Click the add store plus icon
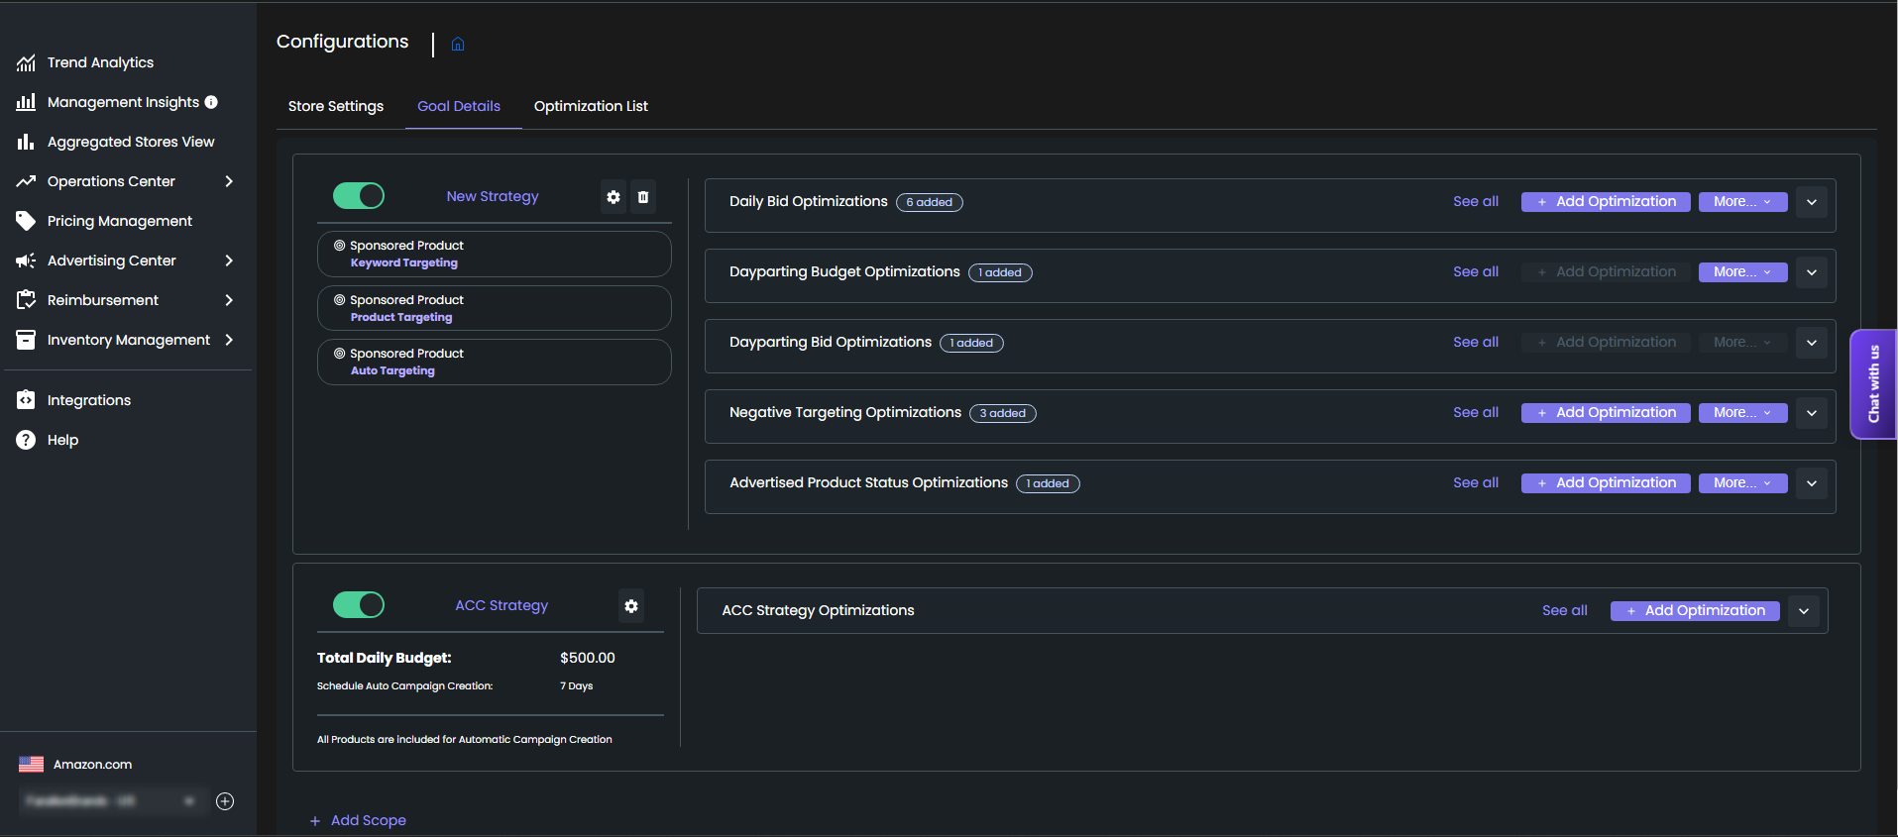Screen dimensions: 1898x837 point(225,801)
